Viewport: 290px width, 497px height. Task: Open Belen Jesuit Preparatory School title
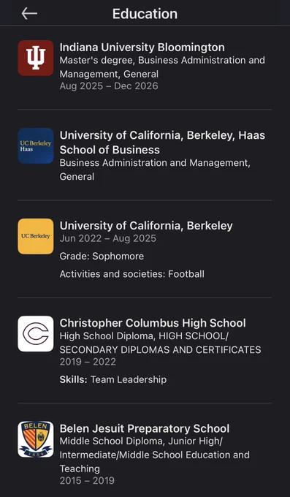click(145, 428)
